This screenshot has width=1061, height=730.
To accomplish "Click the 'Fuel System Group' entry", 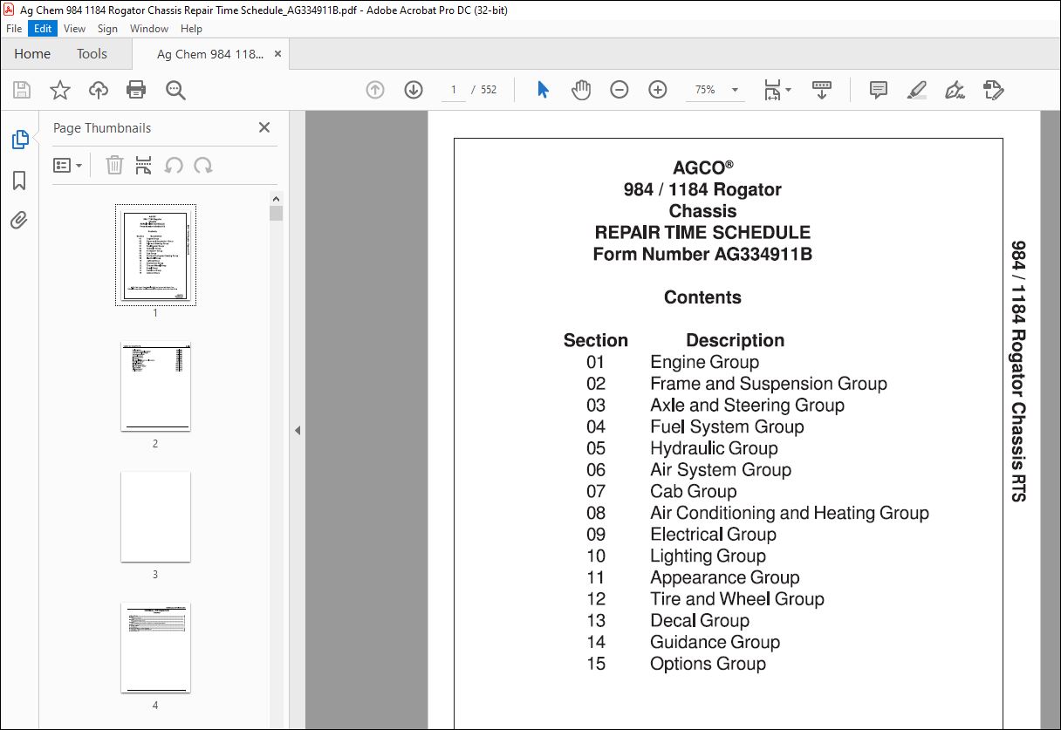I will pos(727,427).
